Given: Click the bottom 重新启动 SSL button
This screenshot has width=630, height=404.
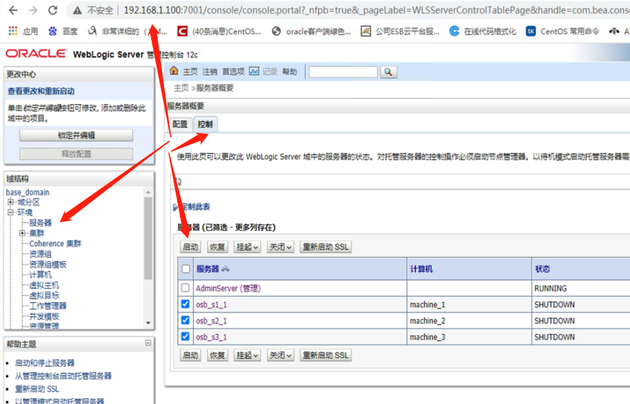Looking at the screenshot, I should coord(325,355).
